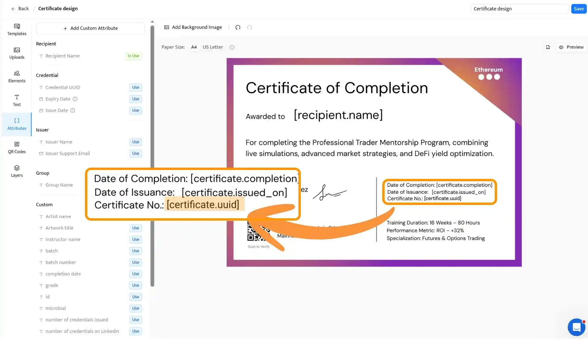Open the Templates sidebar panel
Image resolution: width=588 pixels, height=340 pixels.
point(17,29)
